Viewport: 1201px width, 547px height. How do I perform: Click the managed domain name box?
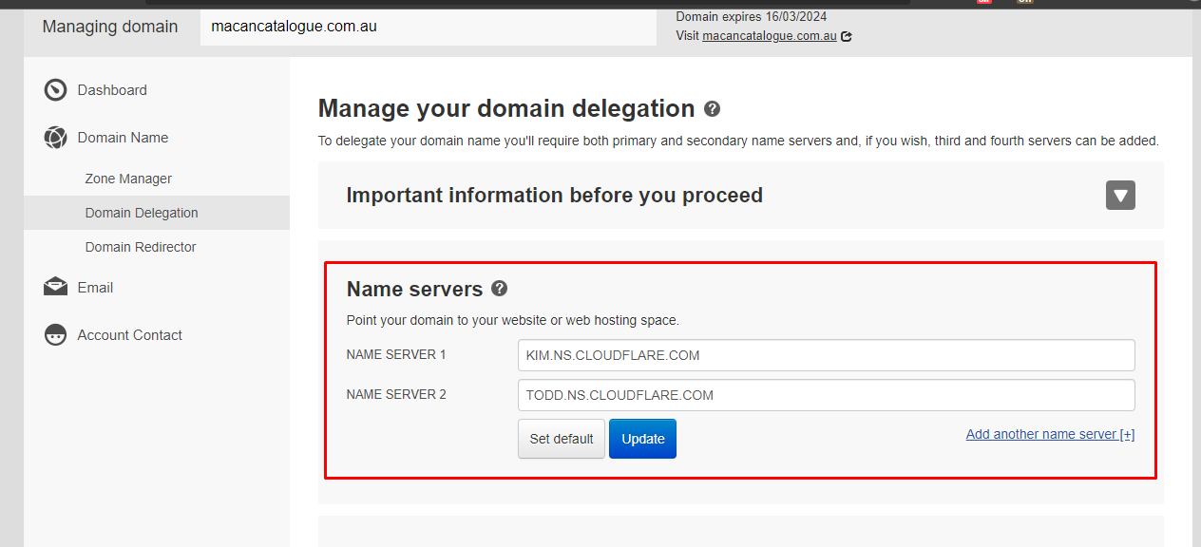[427, 28]
